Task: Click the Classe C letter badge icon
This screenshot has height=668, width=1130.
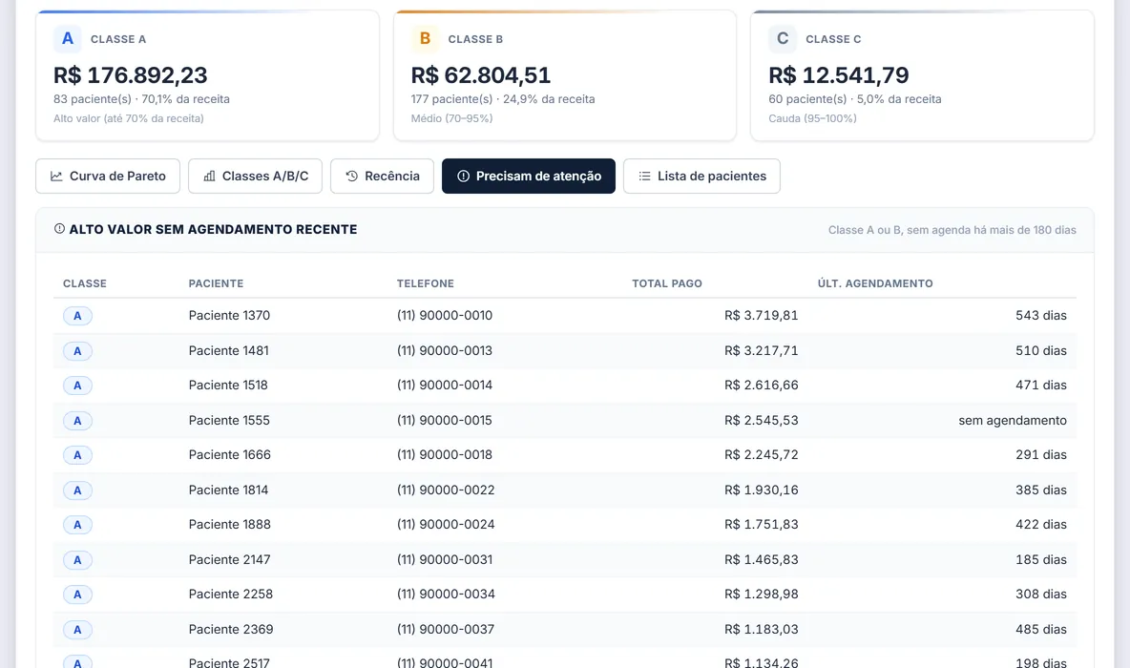Action: 783,39
